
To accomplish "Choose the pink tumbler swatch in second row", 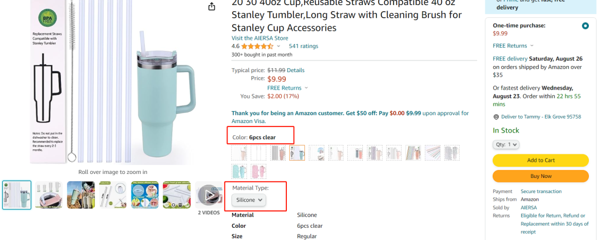I will 258,171.
